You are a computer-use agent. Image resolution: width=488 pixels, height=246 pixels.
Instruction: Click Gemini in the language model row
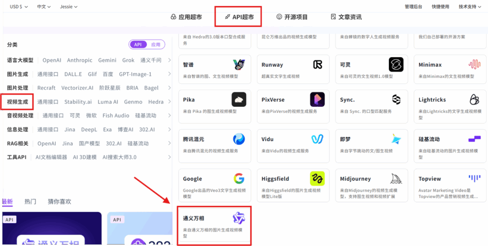point(107,60)
